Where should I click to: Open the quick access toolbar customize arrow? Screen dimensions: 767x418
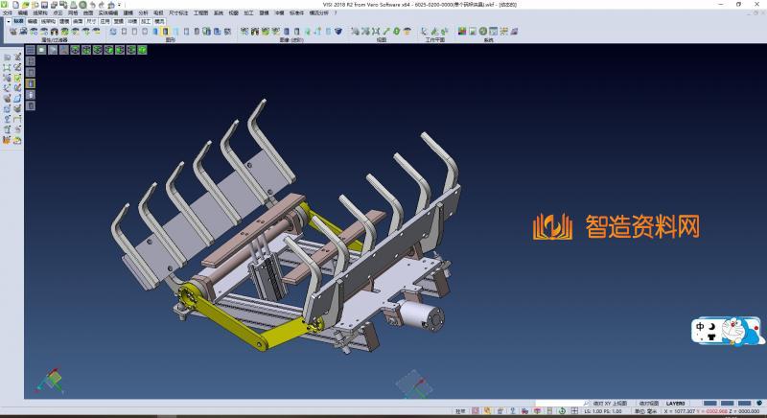coord(120,5)
